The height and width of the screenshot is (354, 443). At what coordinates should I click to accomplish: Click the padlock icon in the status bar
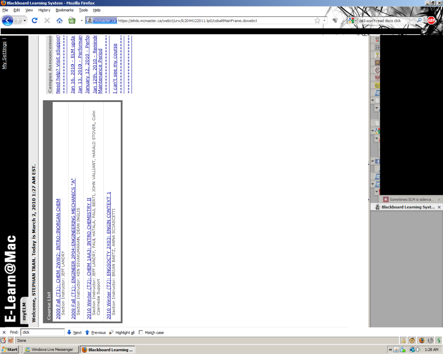[x=404, y=341]
